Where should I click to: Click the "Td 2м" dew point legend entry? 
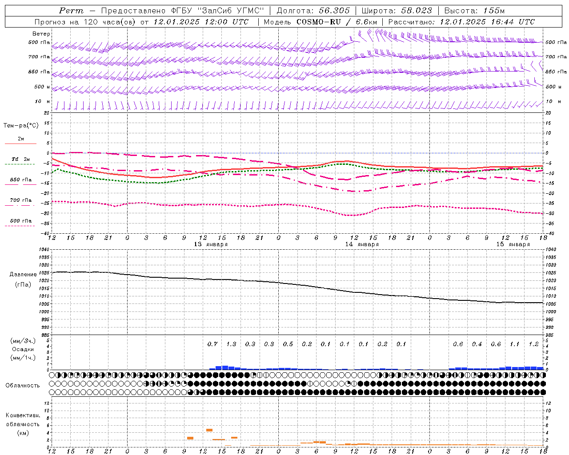20,159
